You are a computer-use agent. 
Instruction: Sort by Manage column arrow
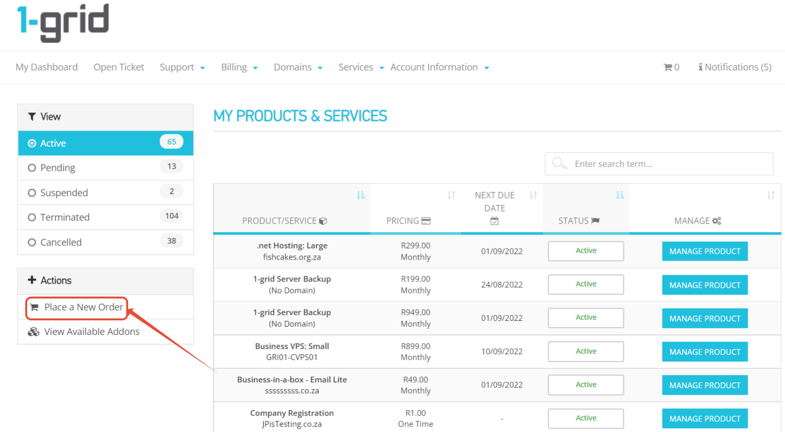771,195
